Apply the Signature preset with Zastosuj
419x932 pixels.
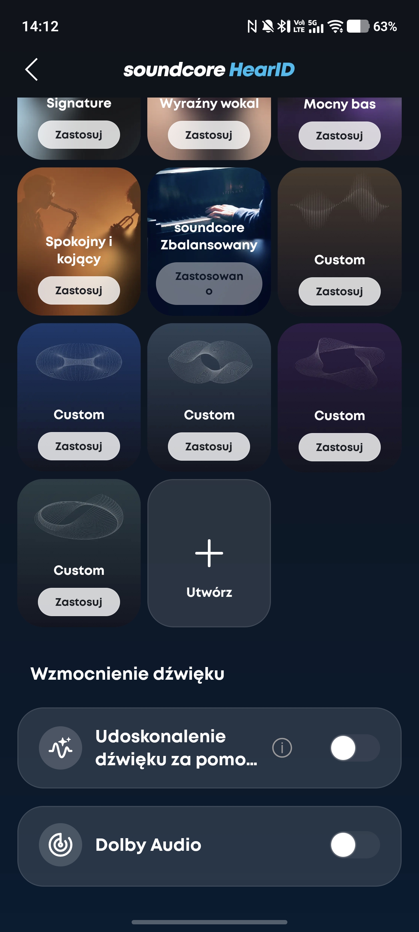[79, 134]
